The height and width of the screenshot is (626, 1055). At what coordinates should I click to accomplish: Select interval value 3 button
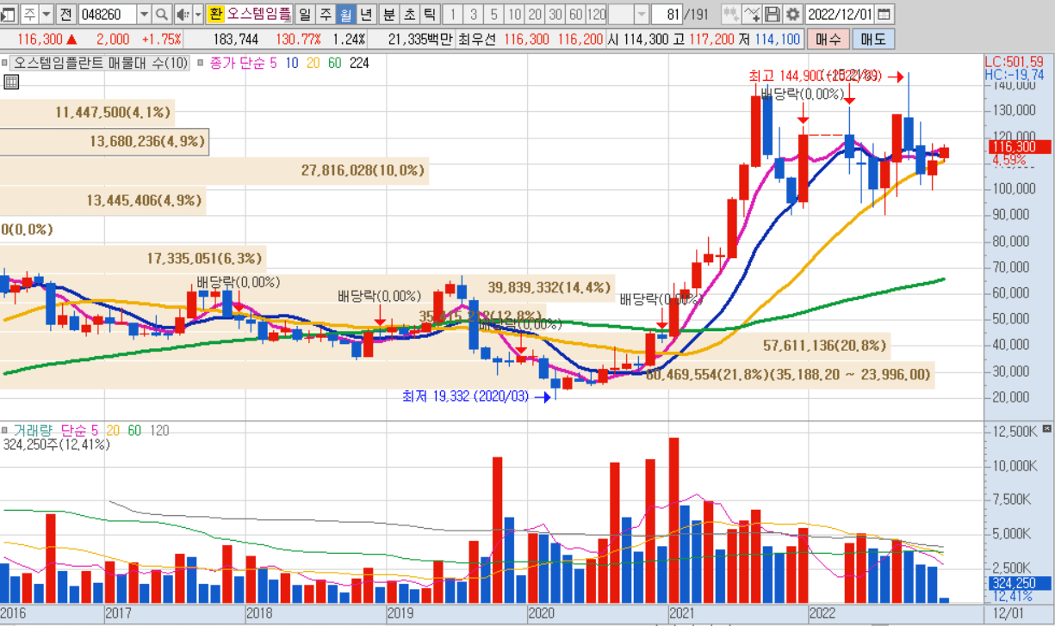[474, 15]
